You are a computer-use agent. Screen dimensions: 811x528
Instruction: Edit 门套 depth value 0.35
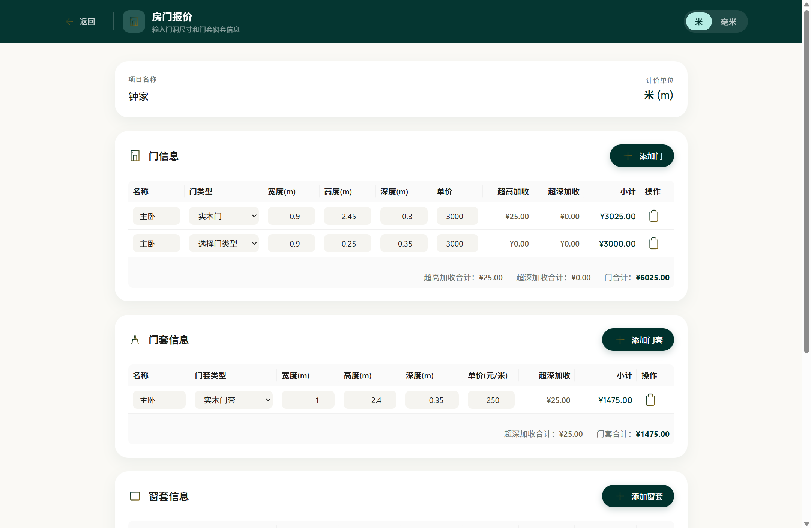tap(432, 400)
